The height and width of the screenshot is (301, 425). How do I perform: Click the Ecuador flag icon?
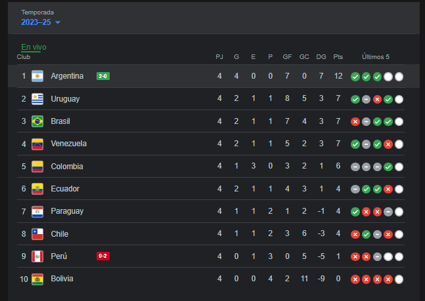coord(37,189)
